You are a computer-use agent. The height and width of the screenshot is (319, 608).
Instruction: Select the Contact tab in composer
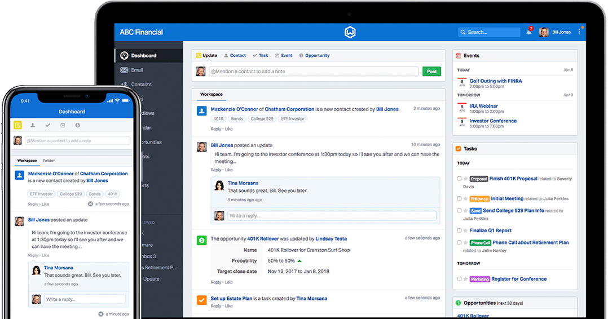(235, 55)
